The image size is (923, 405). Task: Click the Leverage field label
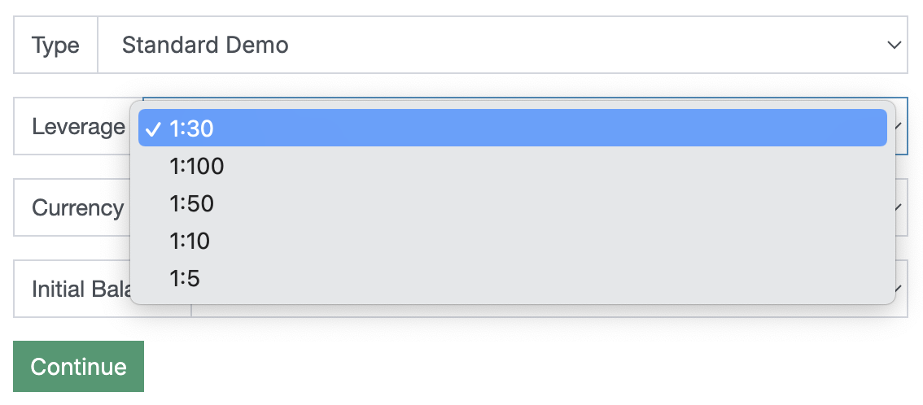[78, 126]
